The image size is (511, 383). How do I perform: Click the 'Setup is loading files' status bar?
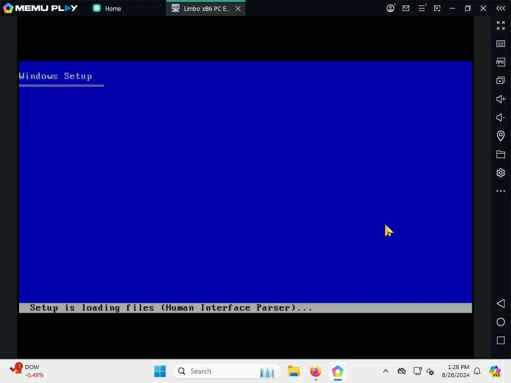(246, 308)
